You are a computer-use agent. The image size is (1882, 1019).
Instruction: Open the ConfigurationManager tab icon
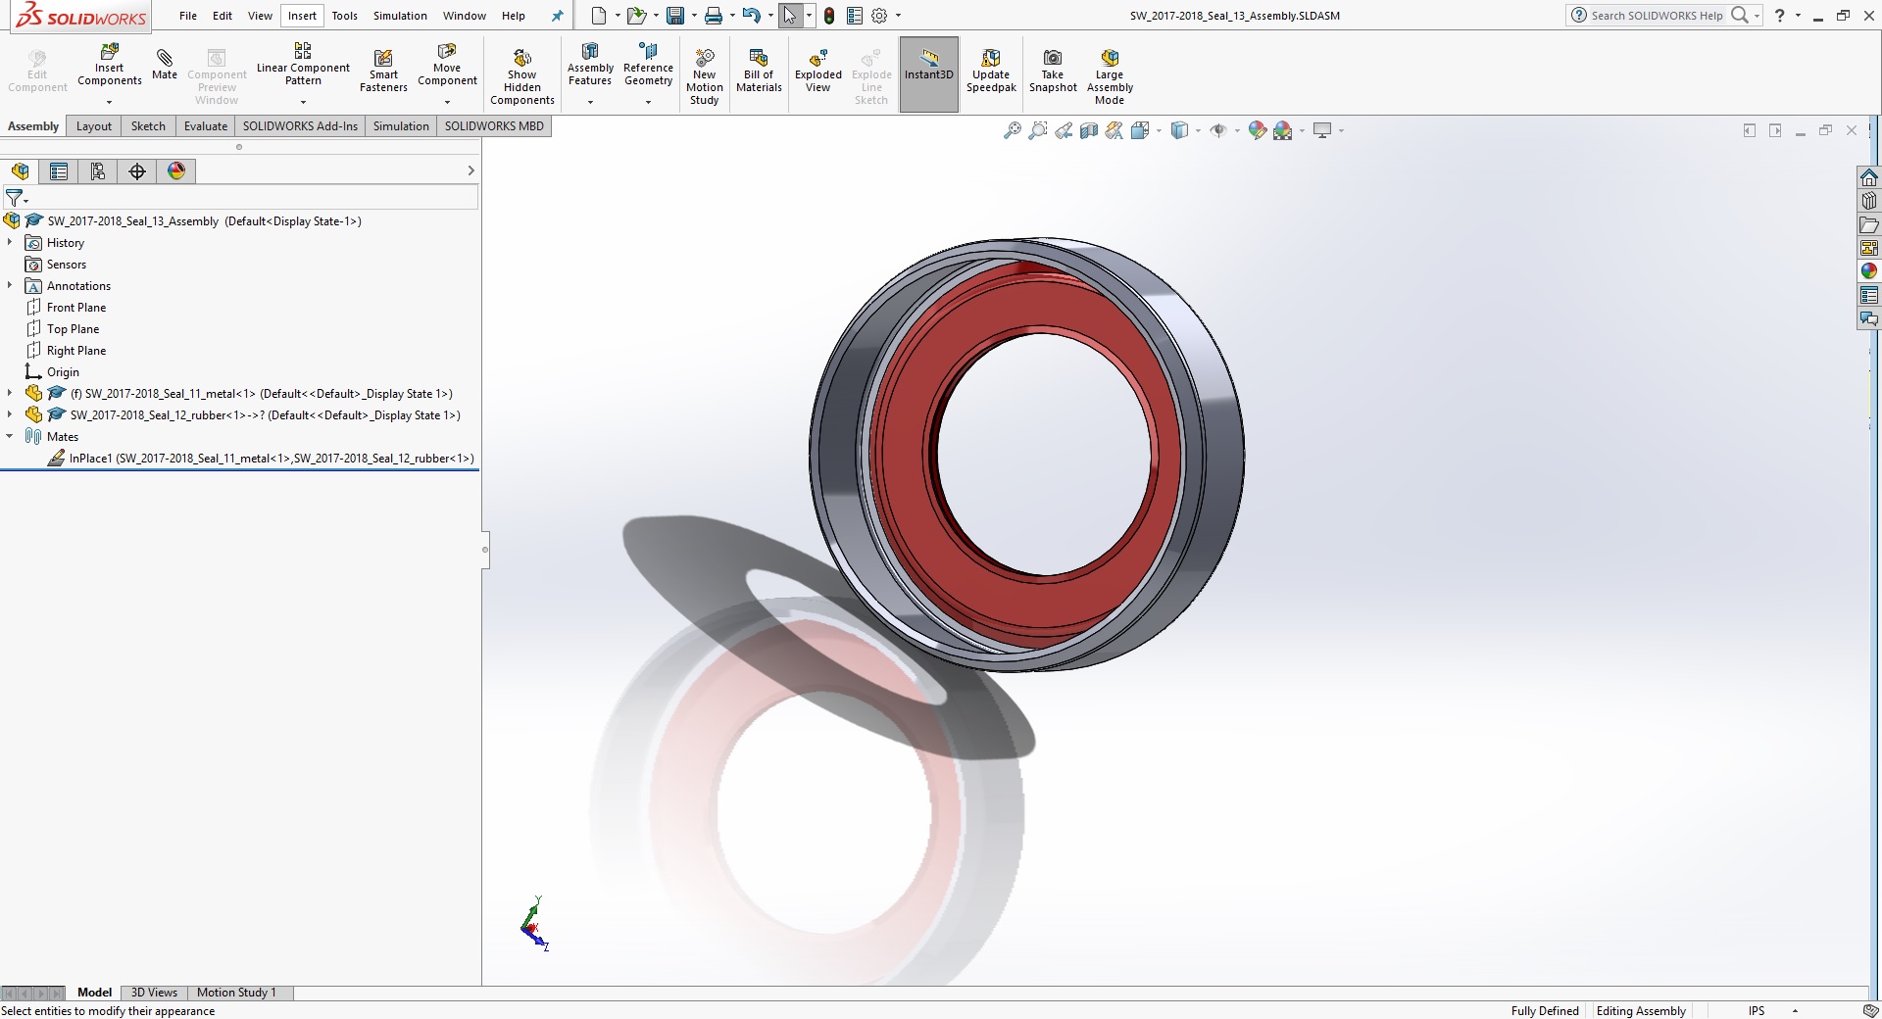[98, 171]
